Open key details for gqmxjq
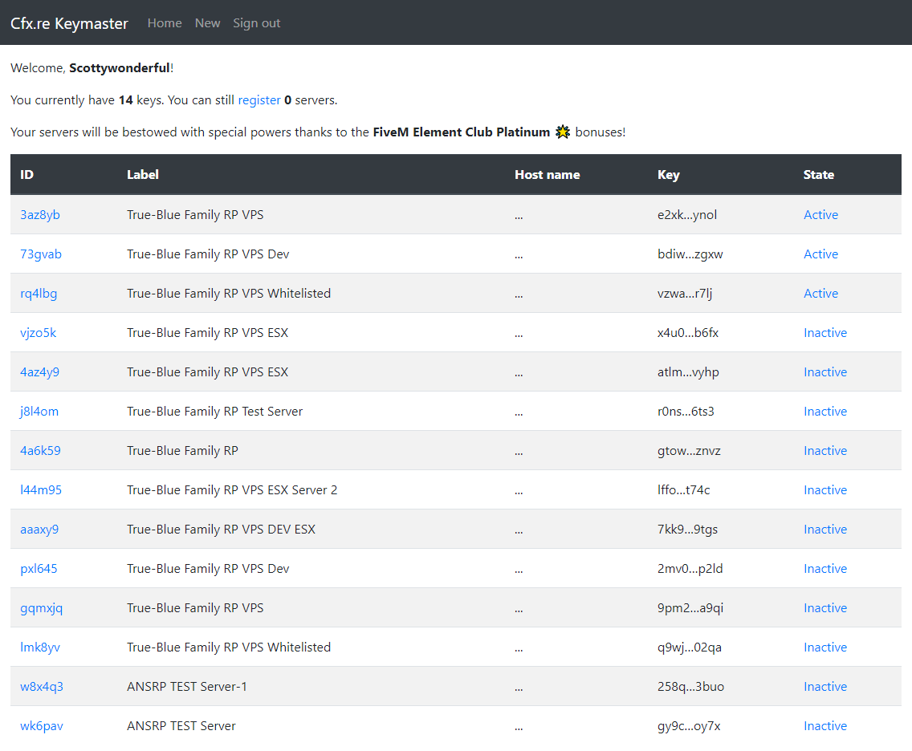The width and height of the screenshot is (912, 751). (42, 607)
